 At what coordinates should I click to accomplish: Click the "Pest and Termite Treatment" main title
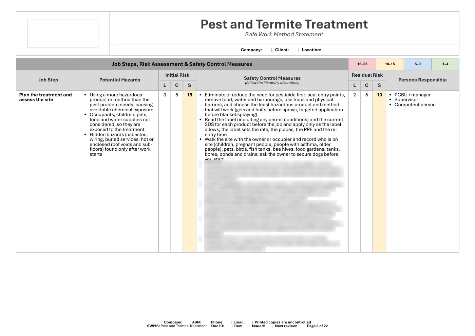click(x=284, y=24)
